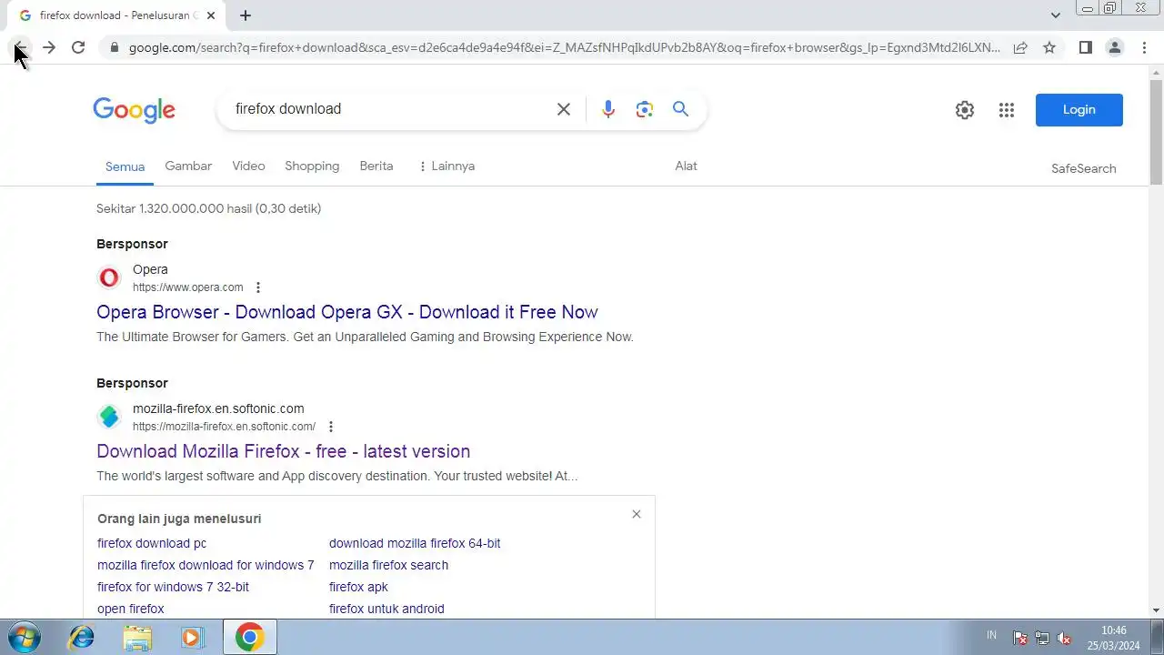Search firefox untuk android suggestion
The width and height of the screenshot is (1164, 655).
coord(386,609)
